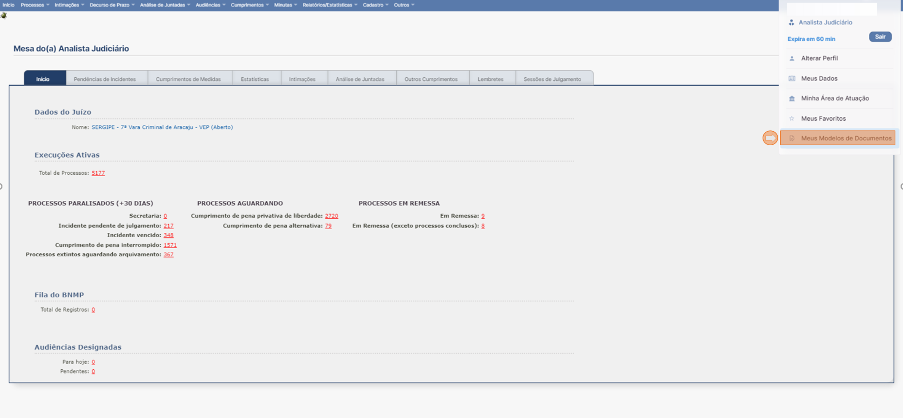Image resolution: width=903 pixels, height=418 pixels.
Task: Open the Minutas dropdown menu
Action: point(286,5)
